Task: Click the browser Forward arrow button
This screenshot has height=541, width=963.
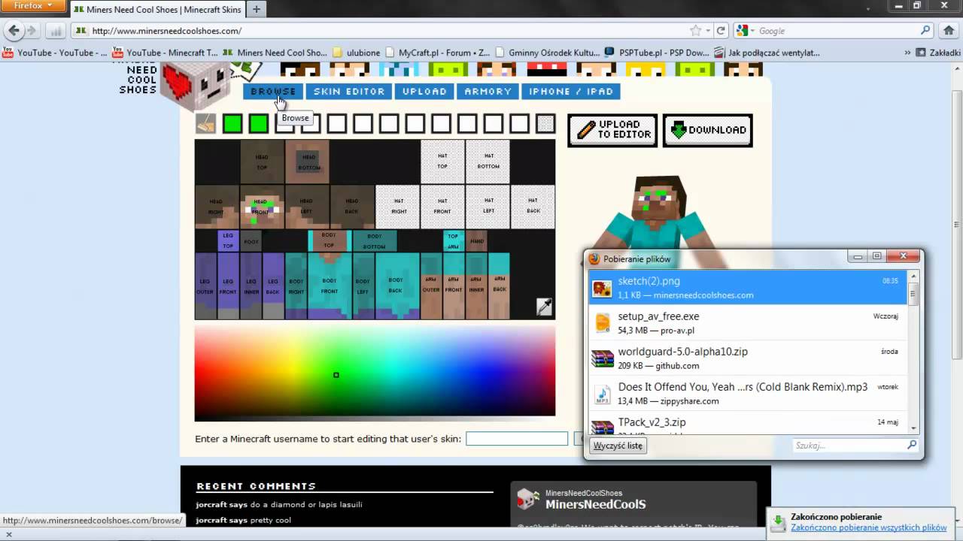Action: (x=32, y=31)
